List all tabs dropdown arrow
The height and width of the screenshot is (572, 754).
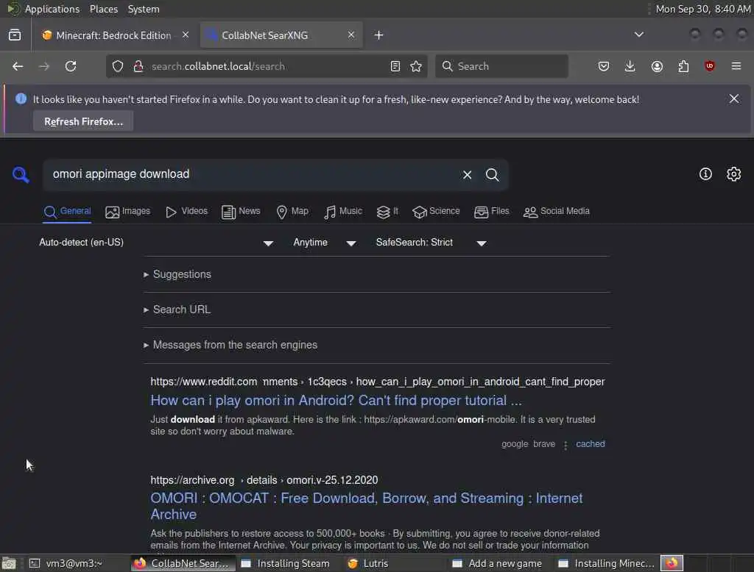638,35
